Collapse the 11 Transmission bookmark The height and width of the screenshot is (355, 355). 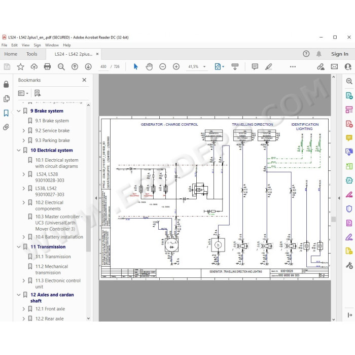coord(19,247)
